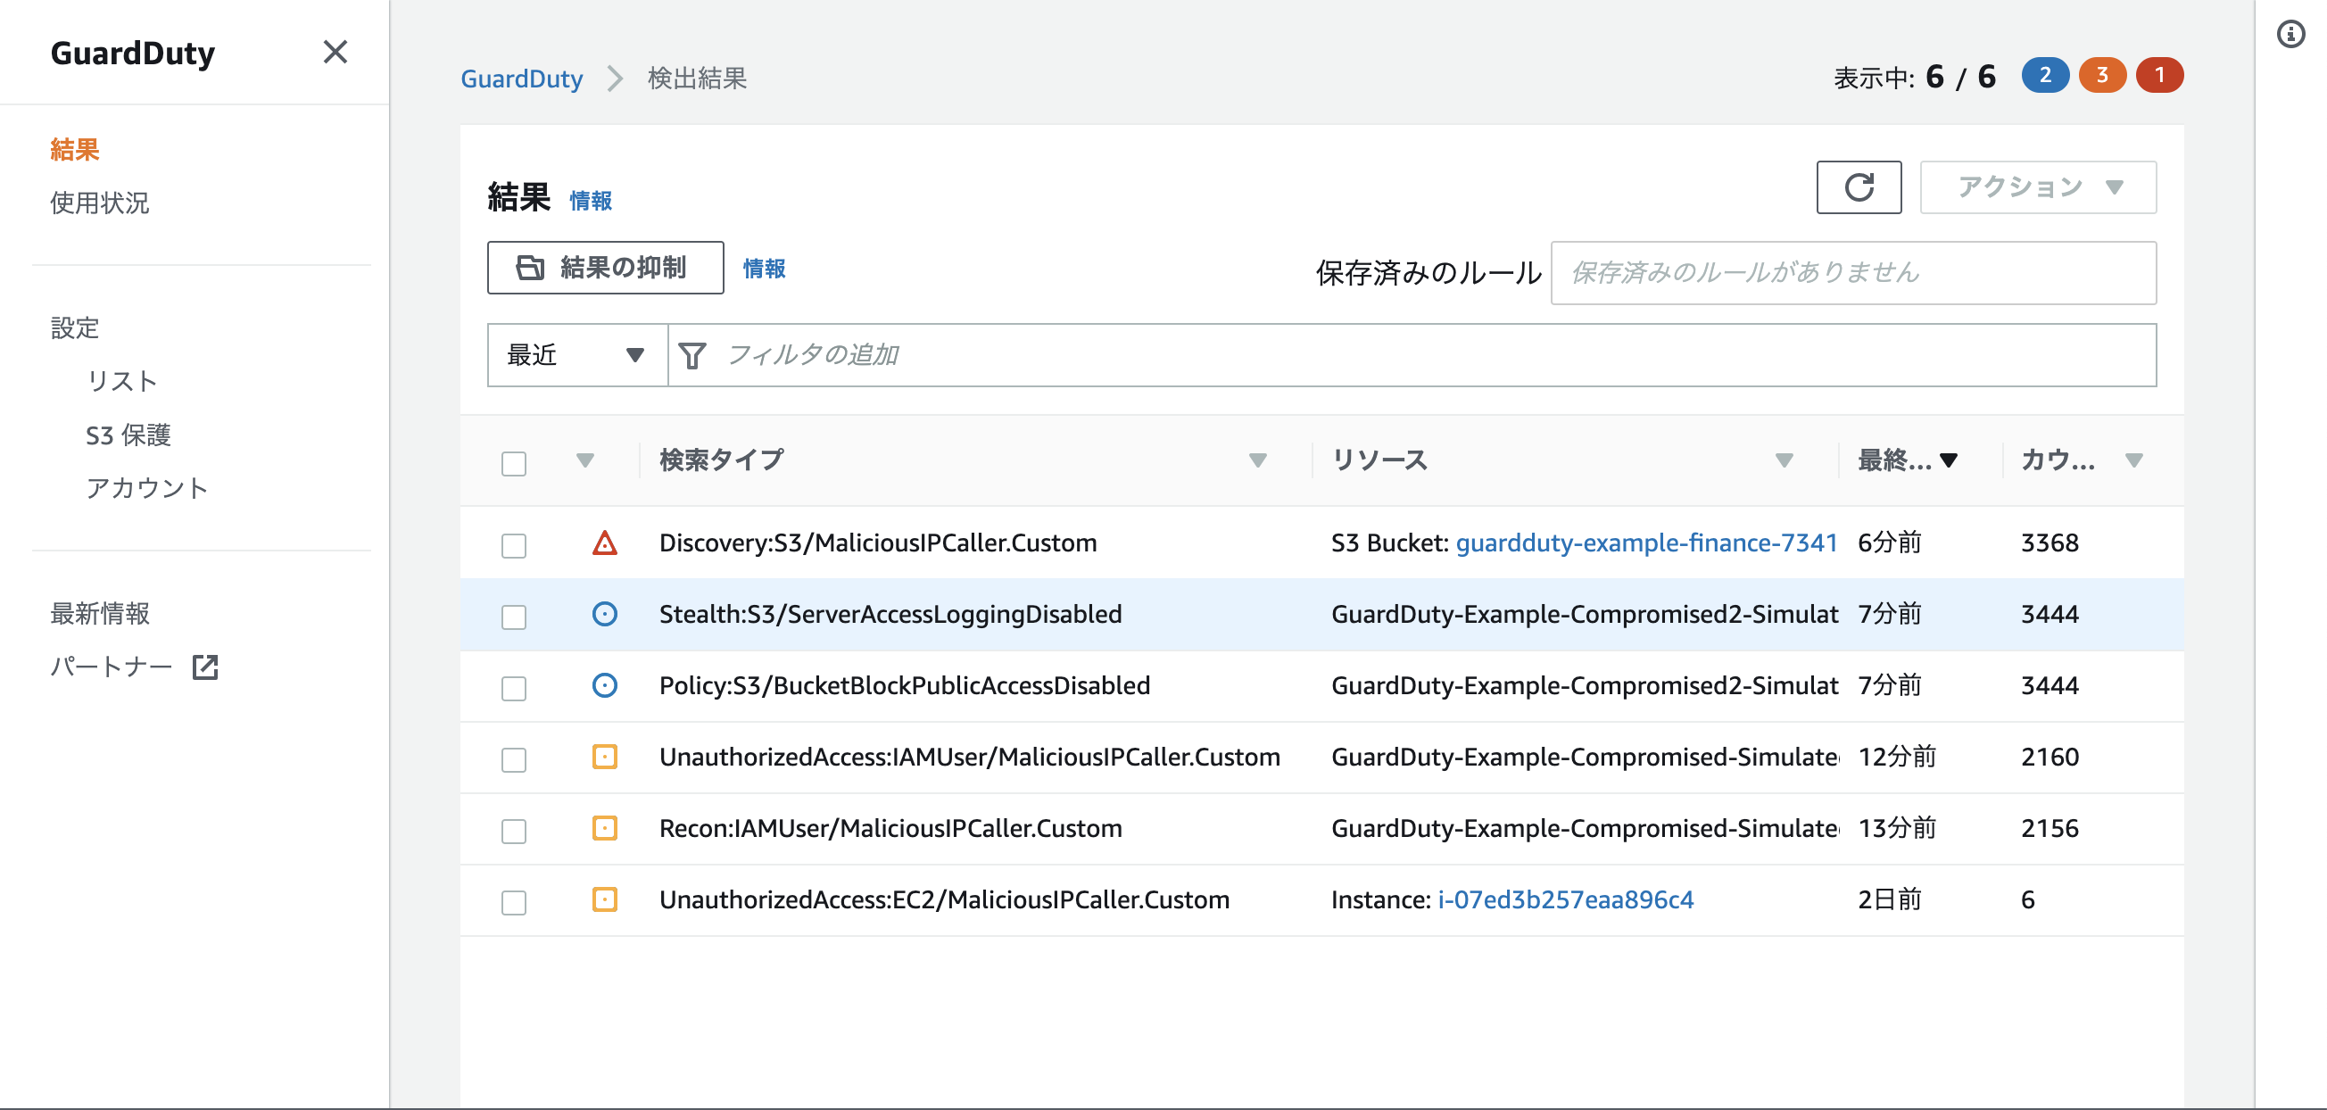The height and width of the screenshot is (1110, 2327).
Task: Click the blue circle severity icon for Policy:S3 finding
Action: point(604,685)
